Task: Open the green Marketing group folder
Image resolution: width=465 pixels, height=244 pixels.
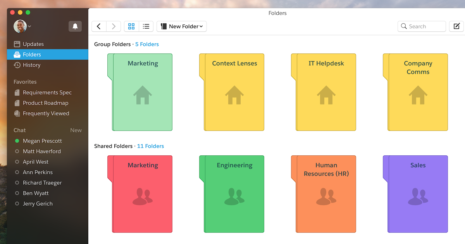Action: coord(142,92)
